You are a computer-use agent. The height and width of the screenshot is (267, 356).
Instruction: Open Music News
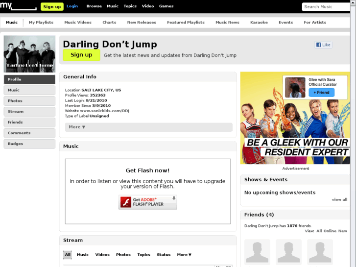[227, 22]
